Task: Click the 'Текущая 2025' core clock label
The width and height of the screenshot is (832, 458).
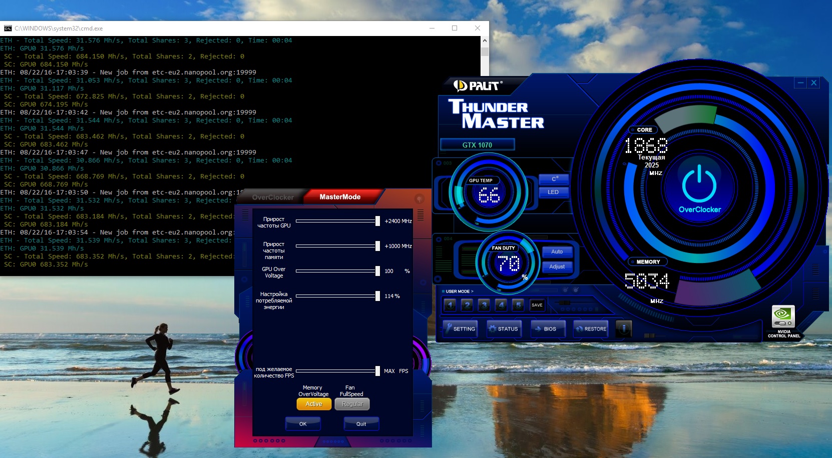Action: 651,161
